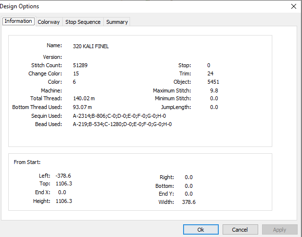Image resolution: width=302 pixels, height=237 pixels.
Task: Click the Sequin Used: label
Action: pyautogui.click(x=47, y=116)
